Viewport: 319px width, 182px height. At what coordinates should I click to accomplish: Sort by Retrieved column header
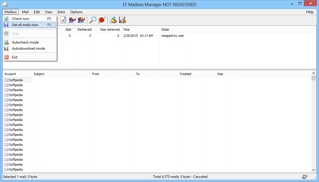[83, 30]
